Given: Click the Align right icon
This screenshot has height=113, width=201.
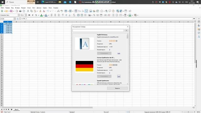Looking at the screenshot, I should [x=59, y=15].
